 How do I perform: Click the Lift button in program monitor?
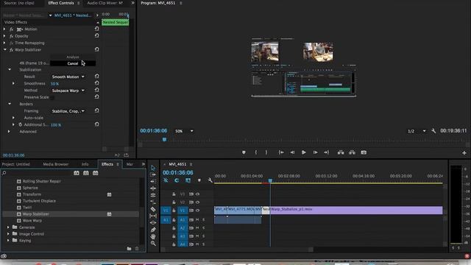(x=341, y=152)
